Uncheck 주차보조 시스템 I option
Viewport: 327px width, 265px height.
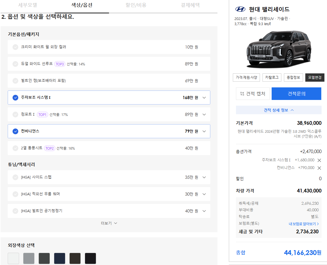click(15, 97)
